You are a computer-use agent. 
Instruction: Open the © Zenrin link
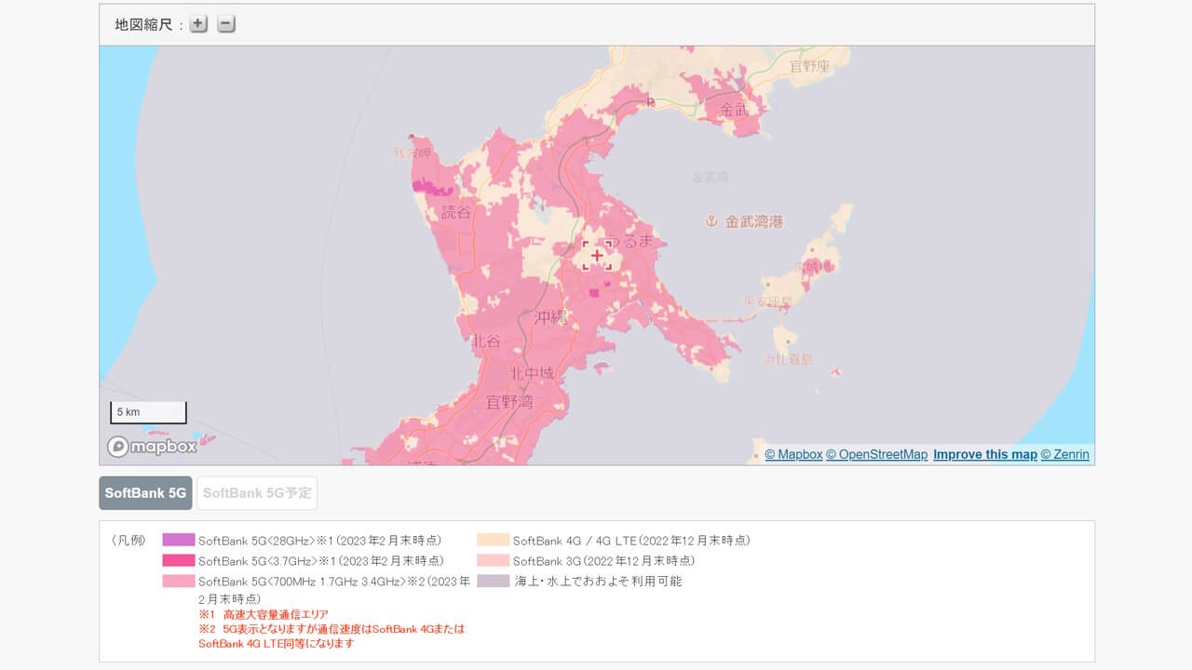(x=1064, y=454)
